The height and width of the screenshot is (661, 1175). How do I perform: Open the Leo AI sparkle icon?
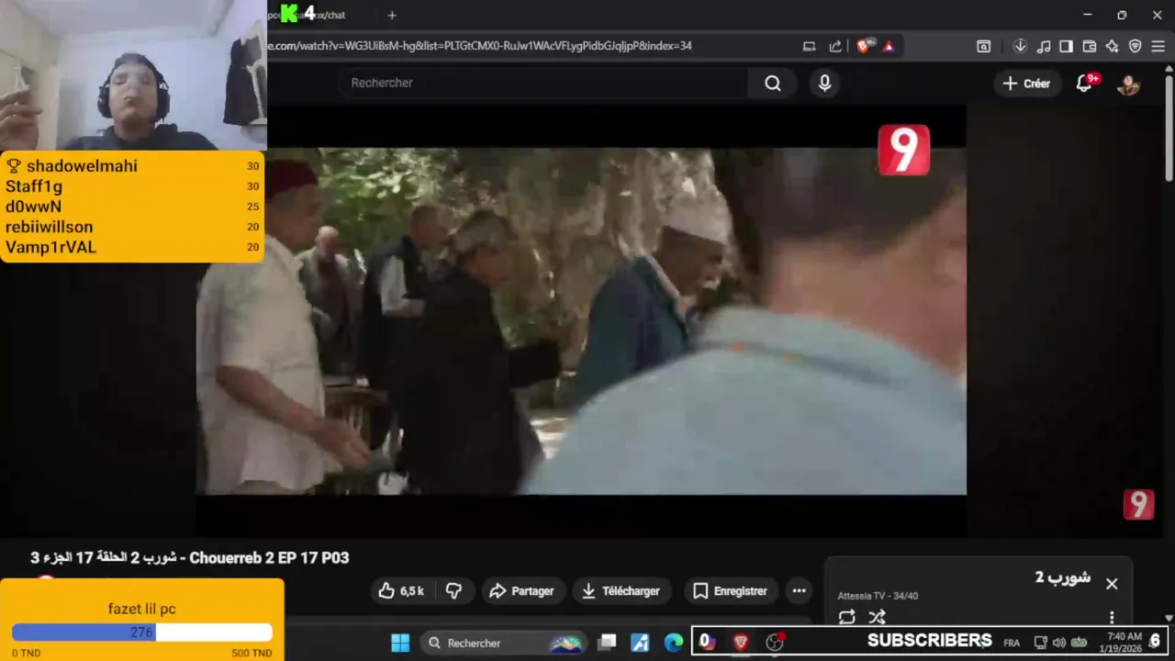1112,46
